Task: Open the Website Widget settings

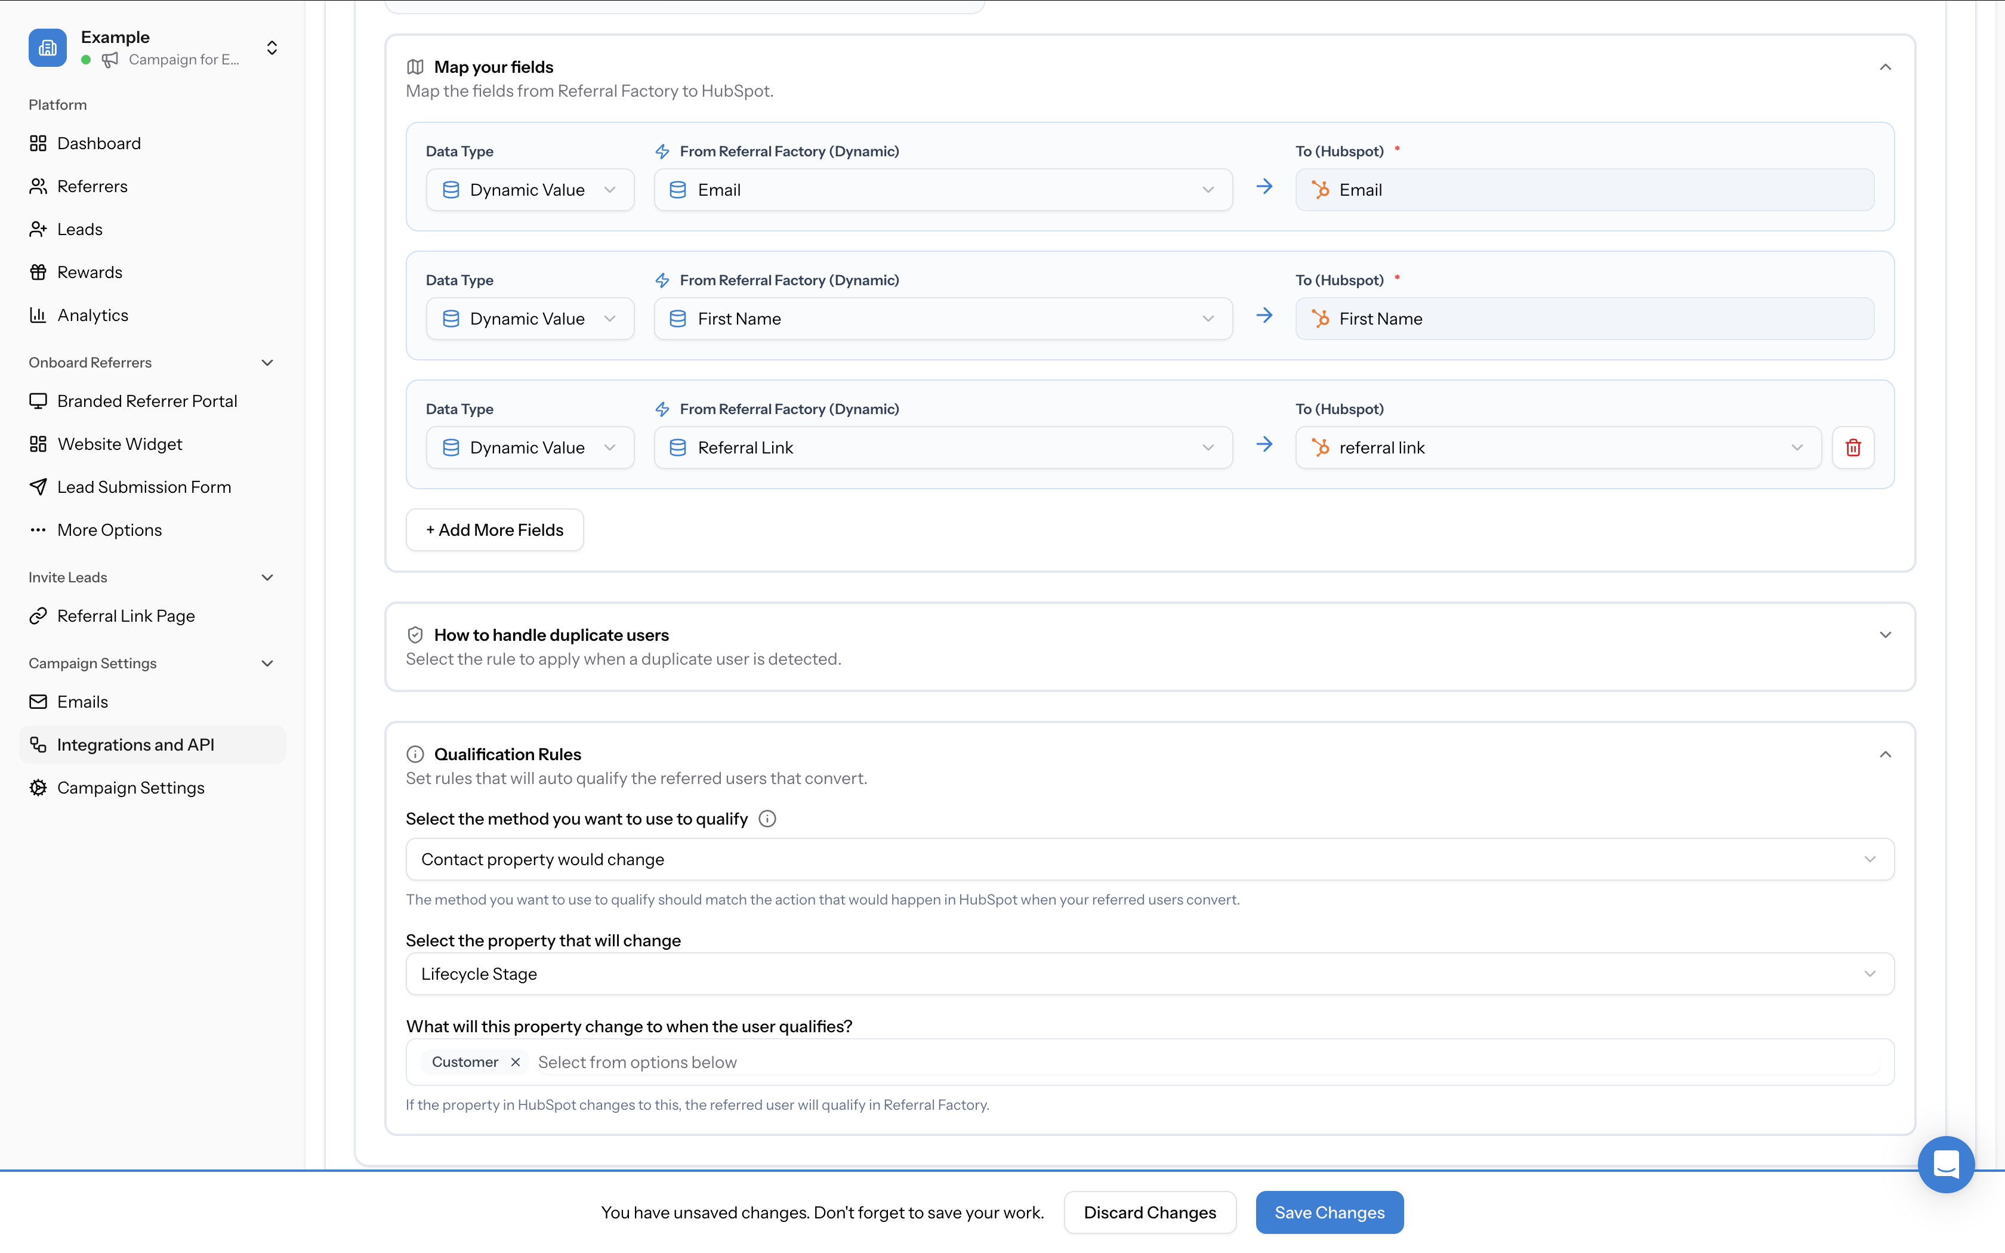Action: click(120, 443)
